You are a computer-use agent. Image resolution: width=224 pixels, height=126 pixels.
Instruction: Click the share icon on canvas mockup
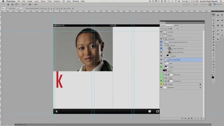(157, 111)
